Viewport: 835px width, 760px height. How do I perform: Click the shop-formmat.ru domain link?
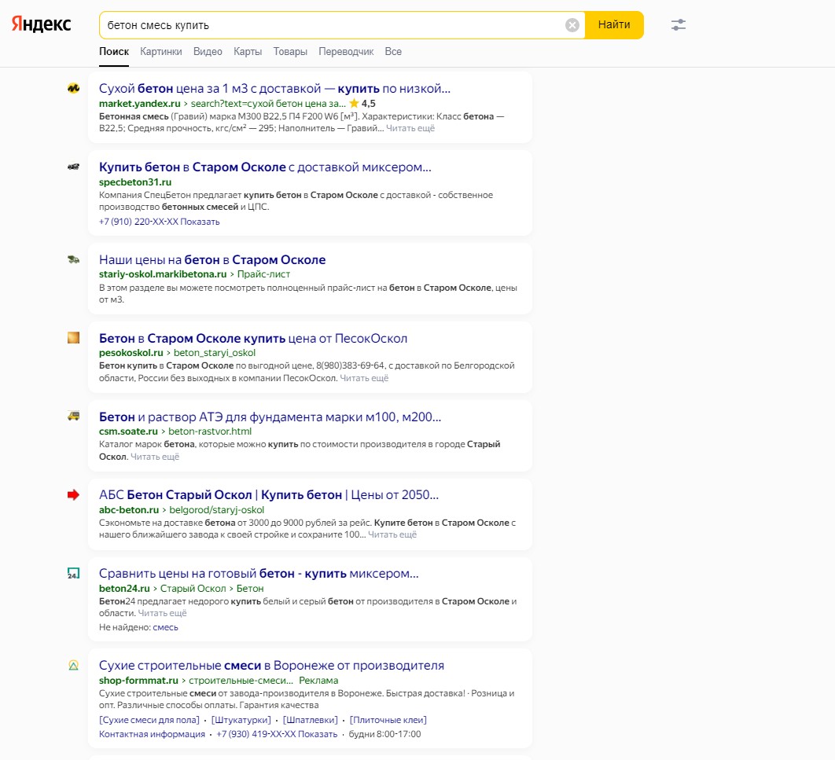pos(138,680)
